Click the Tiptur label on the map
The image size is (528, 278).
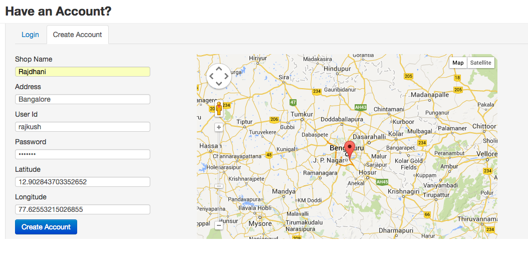(244, 122)
